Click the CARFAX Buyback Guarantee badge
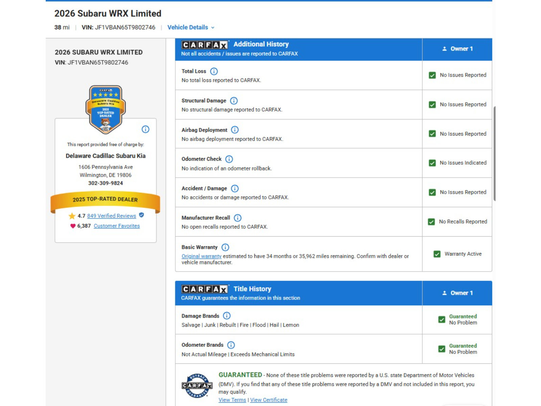 (197, 386)
